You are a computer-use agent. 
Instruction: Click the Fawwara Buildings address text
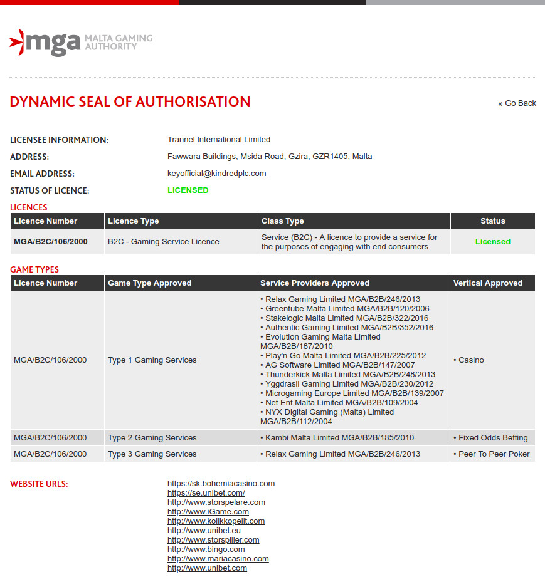coord(270,157)
